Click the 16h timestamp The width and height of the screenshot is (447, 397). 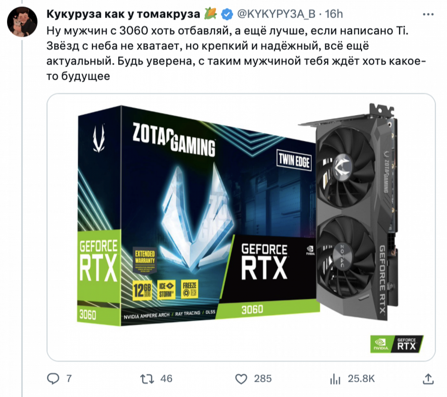(x=334, y=14)
